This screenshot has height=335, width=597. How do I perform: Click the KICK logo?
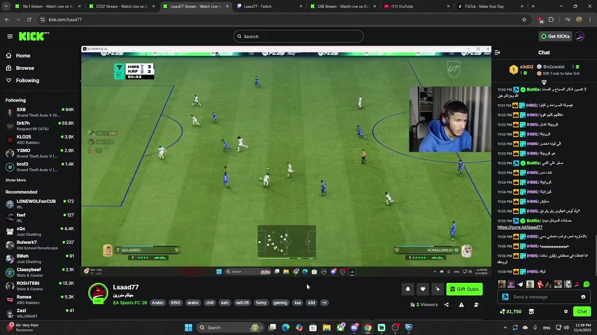coord(34,36)
